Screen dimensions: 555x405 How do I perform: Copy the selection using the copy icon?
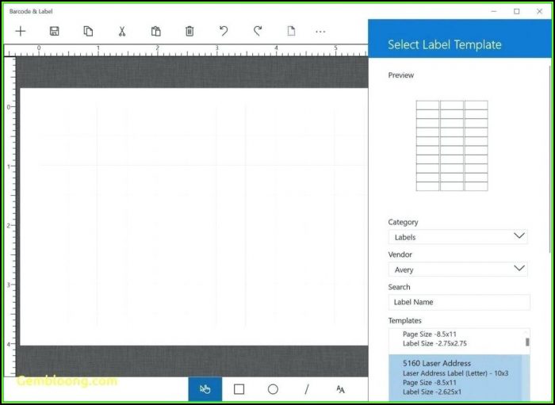click(88, 31)
